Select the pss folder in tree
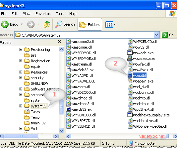Screen dimensions: 177x148 33,55
